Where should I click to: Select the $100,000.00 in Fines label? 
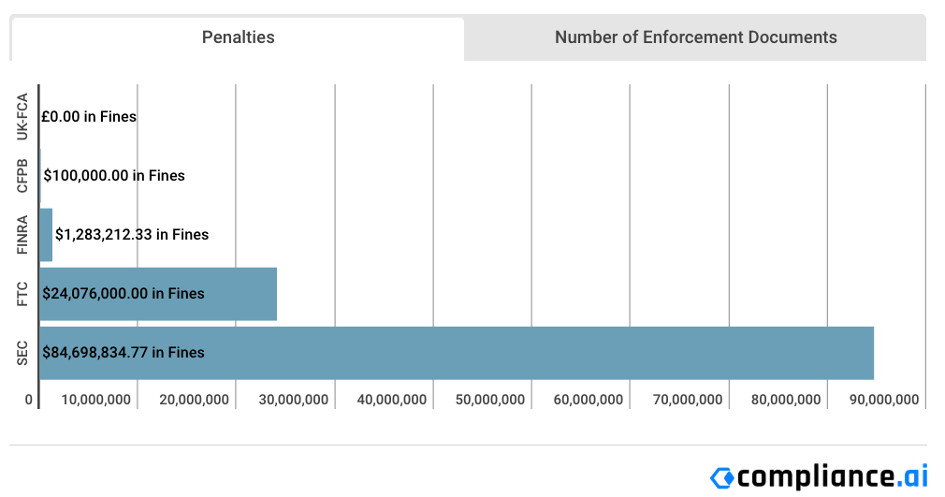pos(114,176)
